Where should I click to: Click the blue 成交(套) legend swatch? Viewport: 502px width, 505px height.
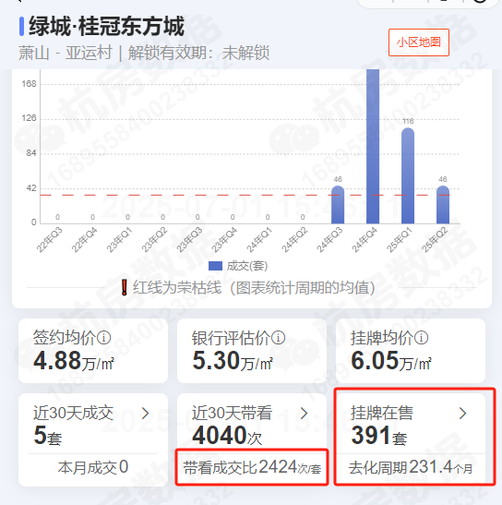tap(215, 266)
